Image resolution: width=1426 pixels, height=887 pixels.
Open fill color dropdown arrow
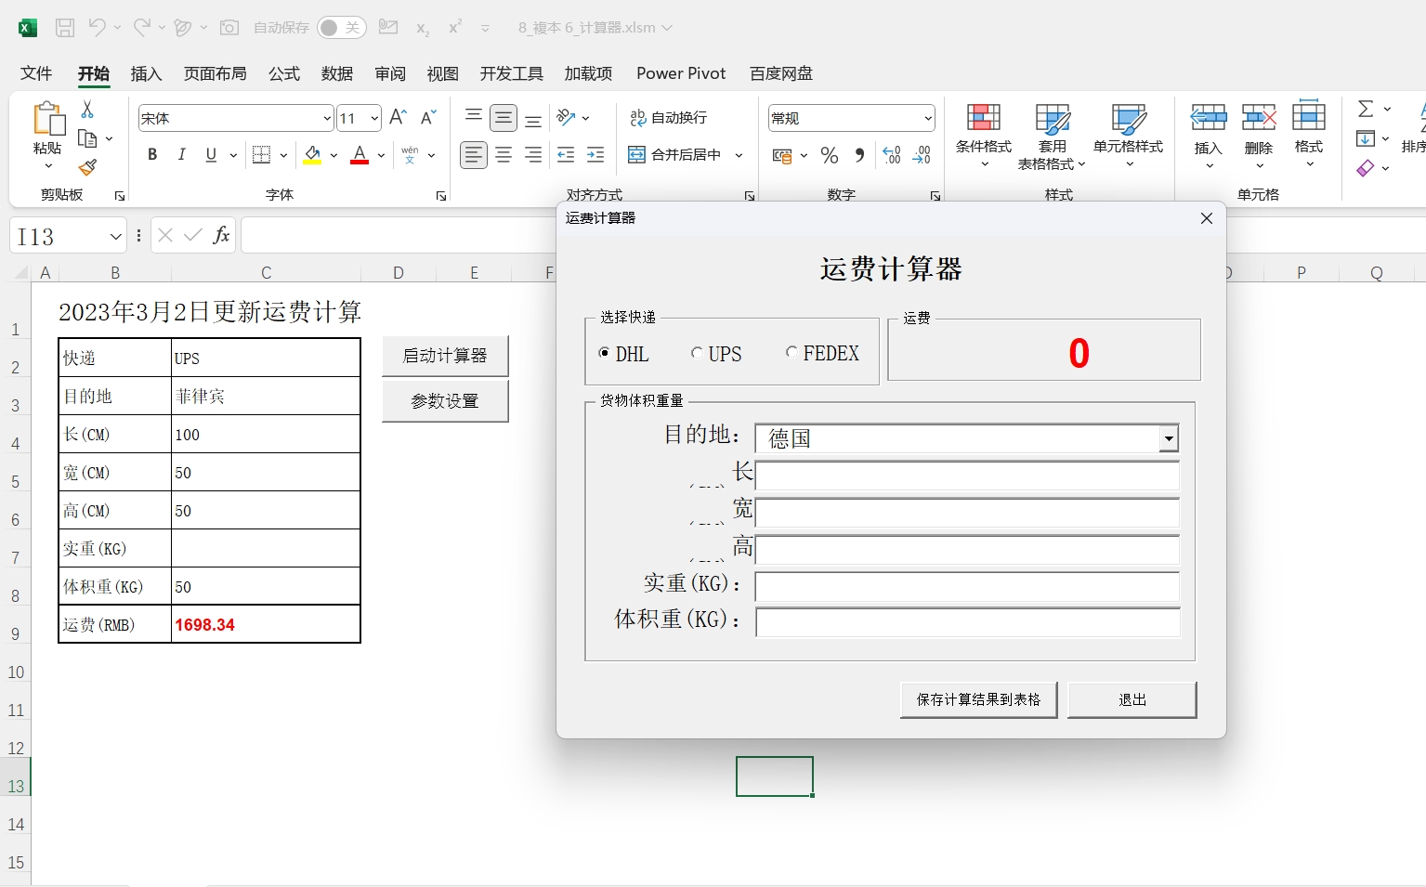(x=334, y=155)
